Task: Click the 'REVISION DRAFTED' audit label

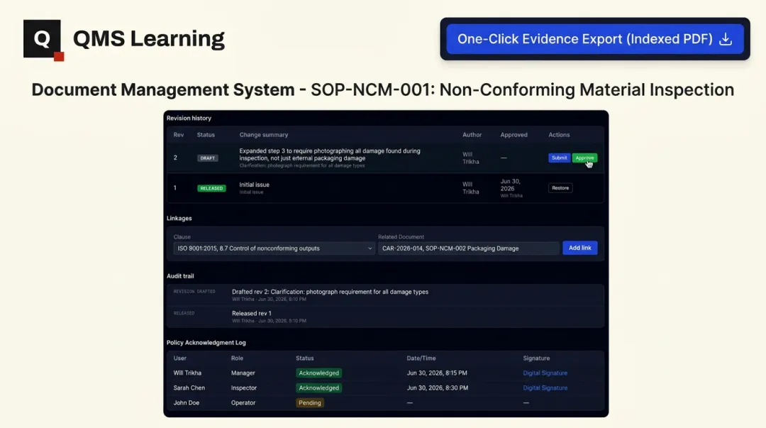Action: [194, 292]
